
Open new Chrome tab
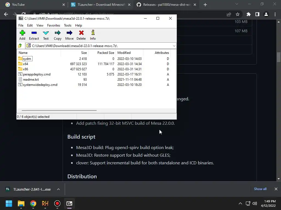(205, 5)
